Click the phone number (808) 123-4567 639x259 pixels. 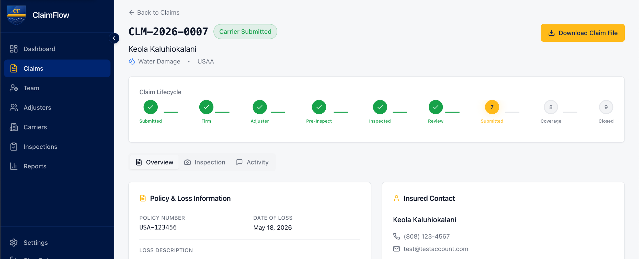click(x=427, y=236)
